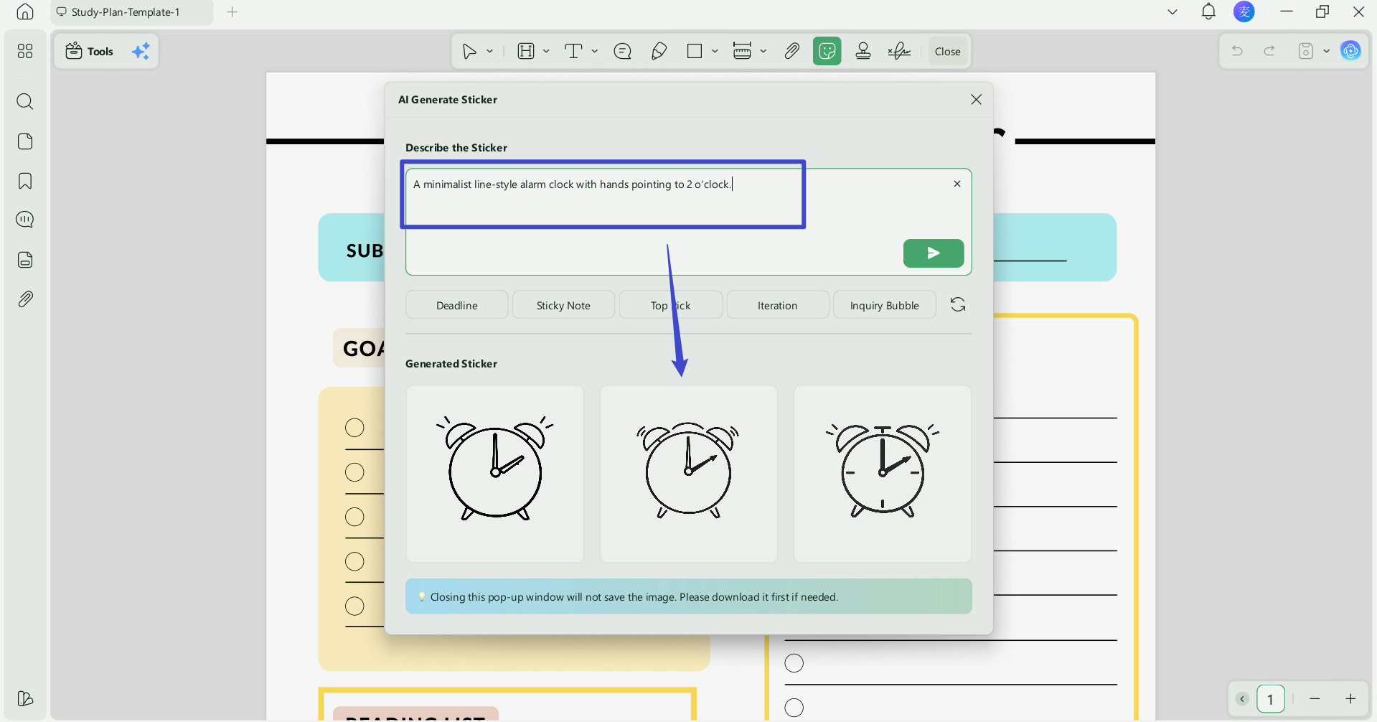This screenshot has width=1377, height=722.
Task: Select the text highlight tool
Action: point(526,51)
